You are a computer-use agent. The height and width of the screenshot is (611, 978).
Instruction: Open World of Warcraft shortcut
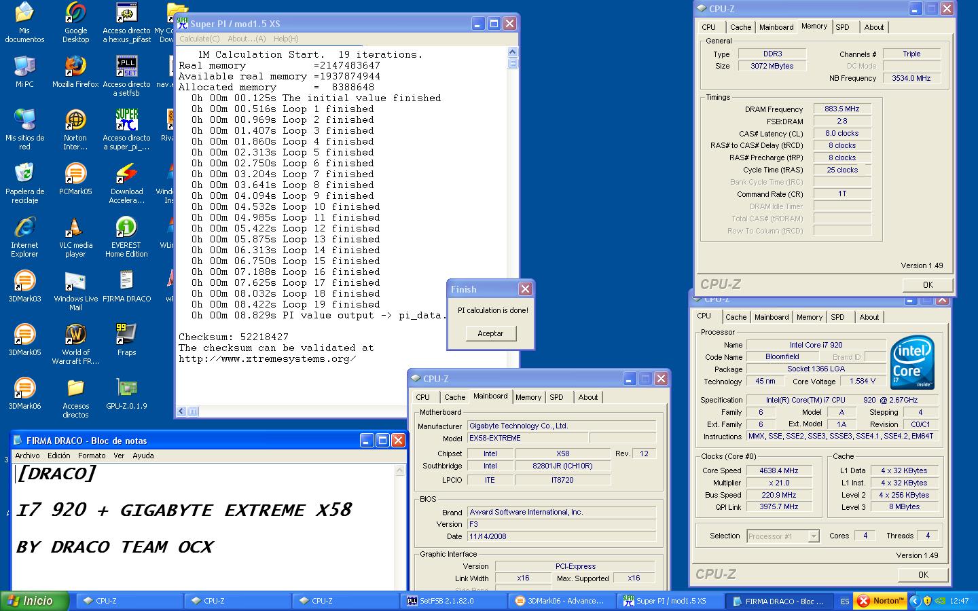click(75, 344)
